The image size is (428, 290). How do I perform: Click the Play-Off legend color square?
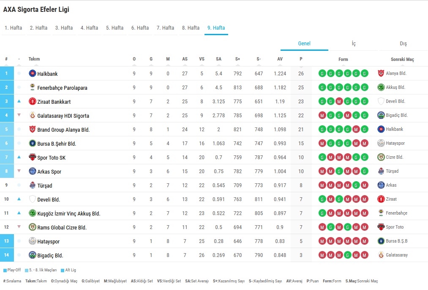[x=5, y=270]
